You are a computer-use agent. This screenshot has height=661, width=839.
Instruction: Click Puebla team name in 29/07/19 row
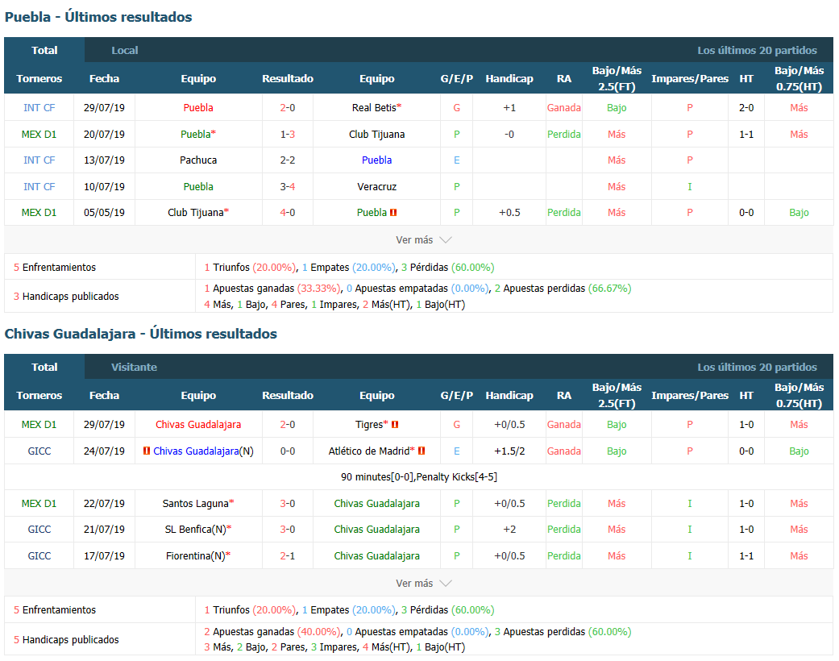click(x=198, y=107)
